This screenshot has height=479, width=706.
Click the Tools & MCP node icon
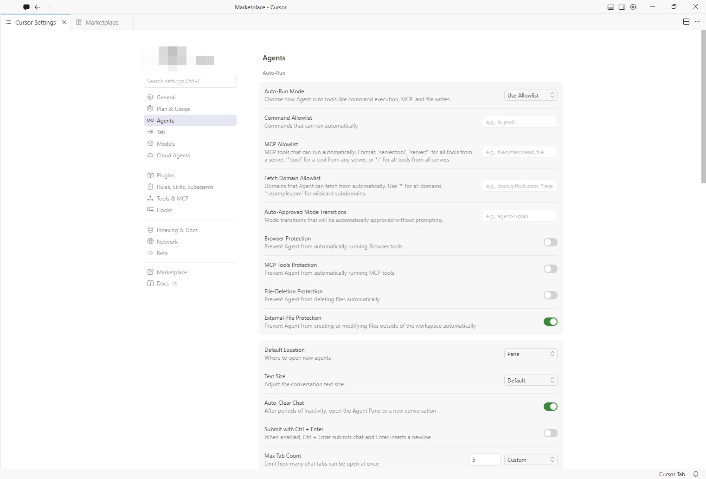pyautogui.click(x=150, y=198)
